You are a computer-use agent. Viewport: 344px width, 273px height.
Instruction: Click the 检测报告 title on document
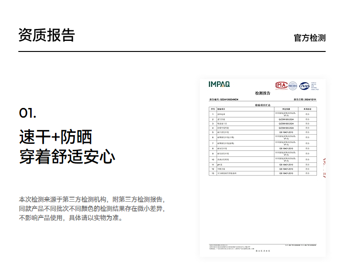[x=263, y=93]
